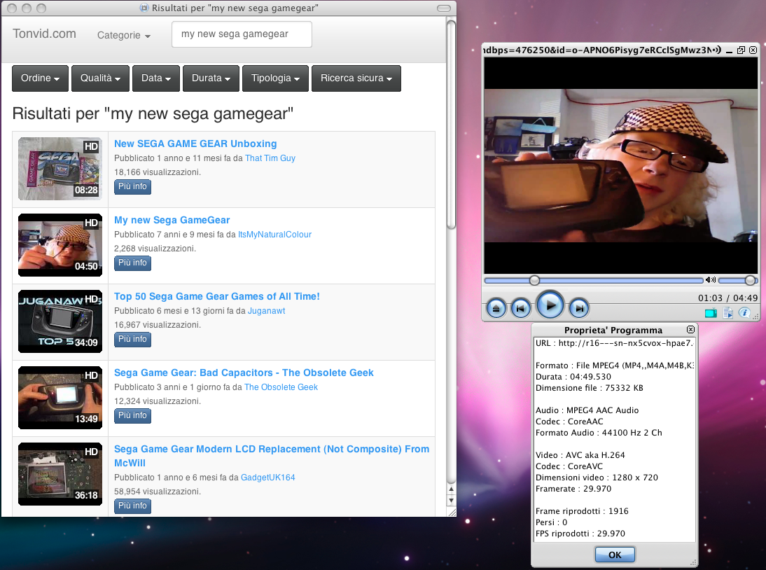The height and width of the screenshot is (570, 766).
Task: Visit That Tim Guy channel link
Action: point(270,158)
